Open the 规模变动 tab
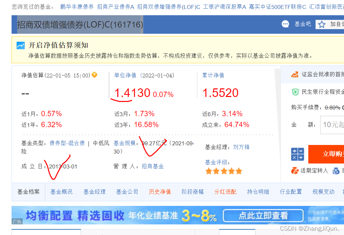Screen dimensions: 344x235 click(x=324, y=192)
